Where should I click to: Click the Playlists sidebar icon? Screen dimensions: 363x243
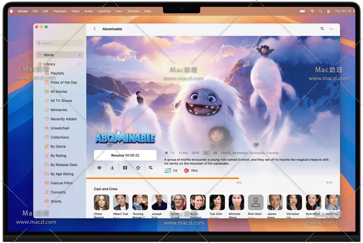pyautogui.click(x=47, y=73)
